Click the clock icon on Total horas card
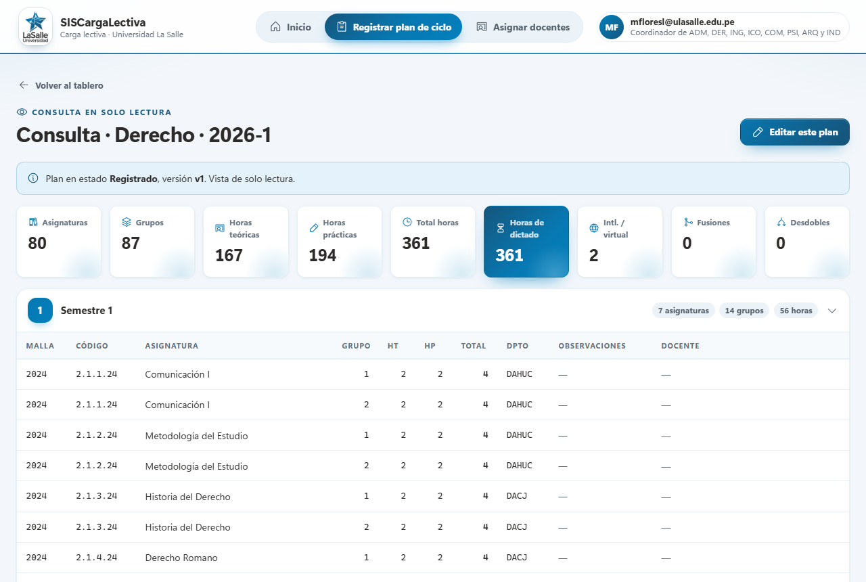 (x=407, y=222)
